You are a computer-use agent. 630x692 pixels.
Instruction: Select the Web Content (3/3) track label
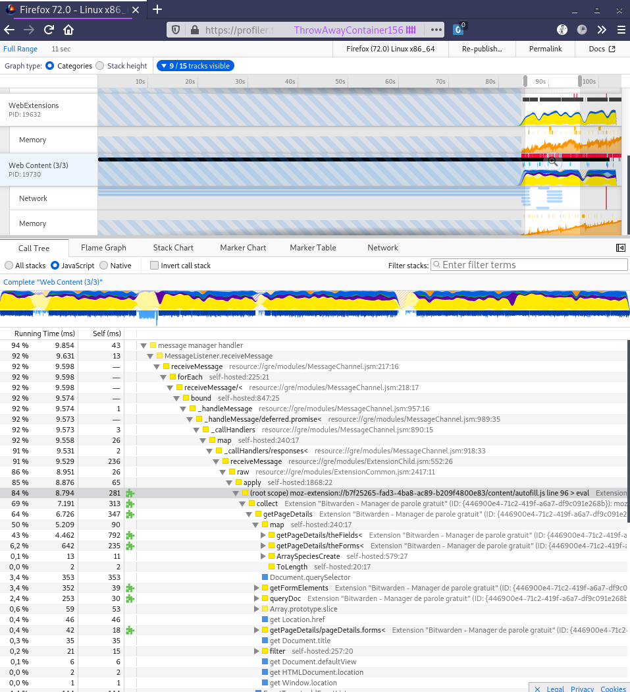coord(49,169)
